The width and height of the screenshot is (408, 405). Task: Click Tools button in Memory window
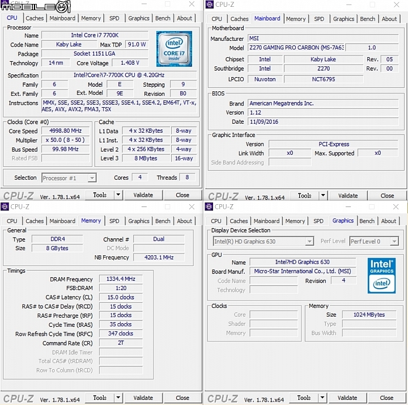[x=100, y=398]
